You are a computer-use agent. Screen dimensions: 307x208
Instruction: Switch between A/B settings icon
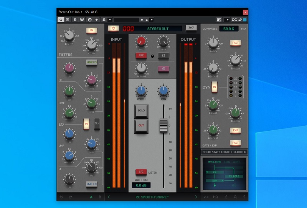click(90, 20)
